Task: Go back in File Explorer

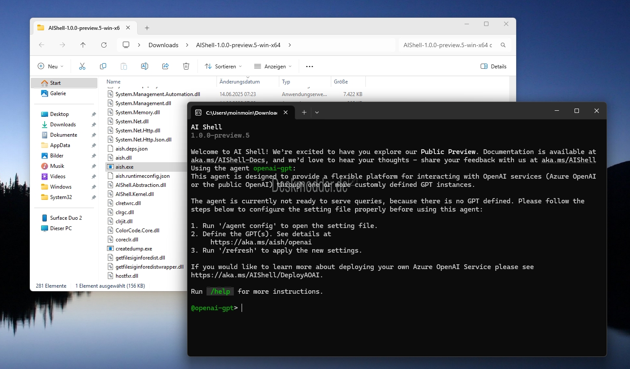Action: [x=42, y=45]
